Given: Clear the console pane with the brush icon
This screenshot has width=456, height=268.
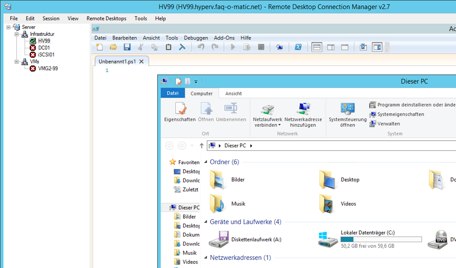Looking at the screenshot, I should 182,47.
